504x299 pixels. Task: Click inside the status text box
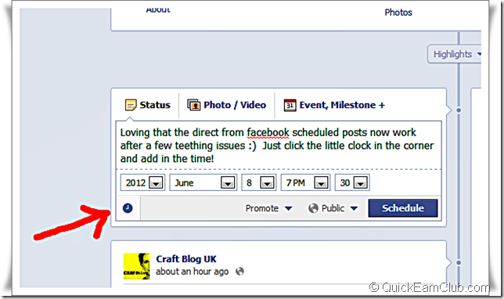coord(279,146)
